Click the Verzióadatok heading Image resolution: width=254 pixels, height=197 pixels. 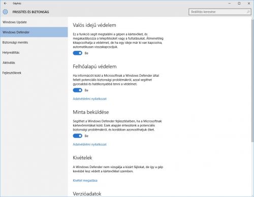pos(87,194)
